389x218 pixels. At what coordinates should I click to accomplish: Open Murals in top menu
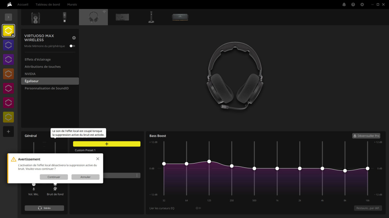pyautogui.click(x=72, y=5)
